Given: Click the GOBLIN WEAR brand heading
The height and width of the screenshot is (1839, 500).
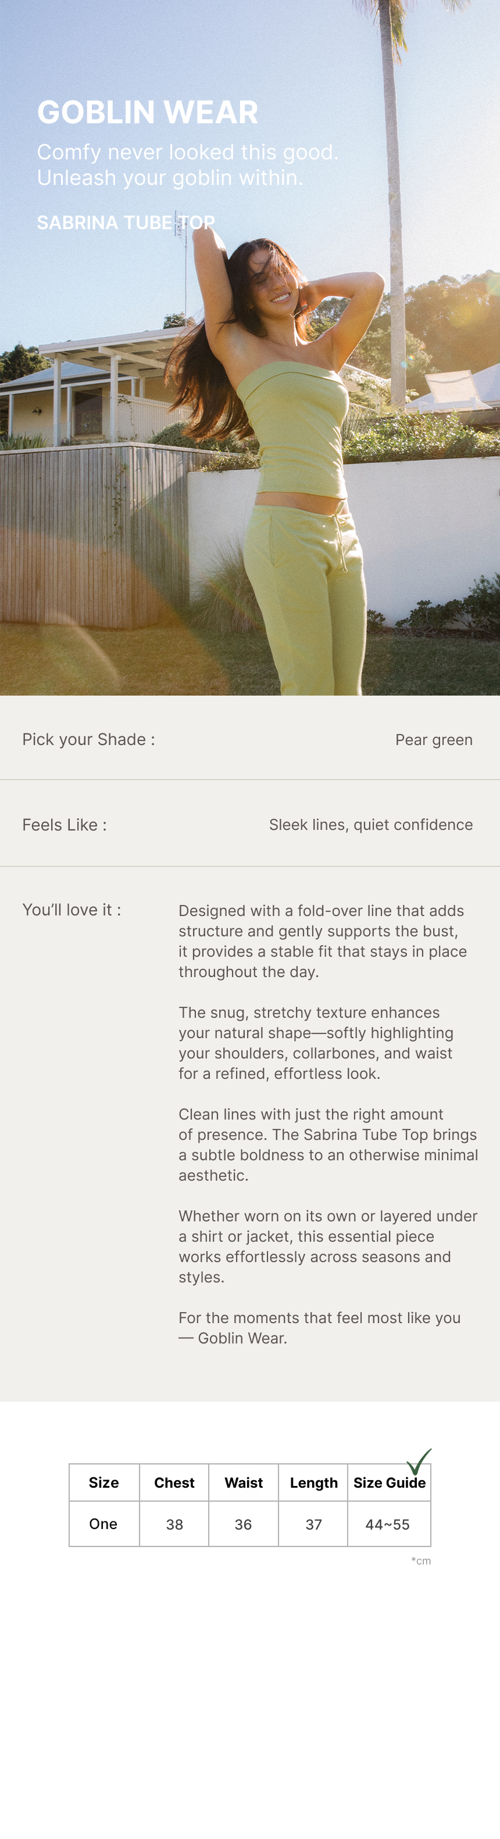Looking at the screenshot, I should [148, 112].
